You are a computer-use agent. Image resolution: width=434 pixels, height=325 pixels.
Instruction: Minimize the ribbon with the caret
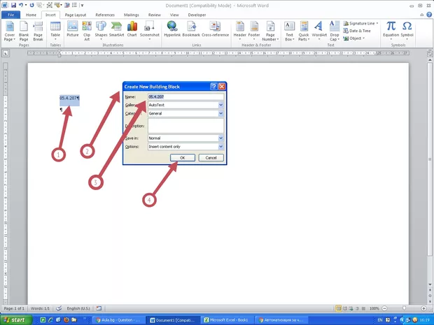422,15
